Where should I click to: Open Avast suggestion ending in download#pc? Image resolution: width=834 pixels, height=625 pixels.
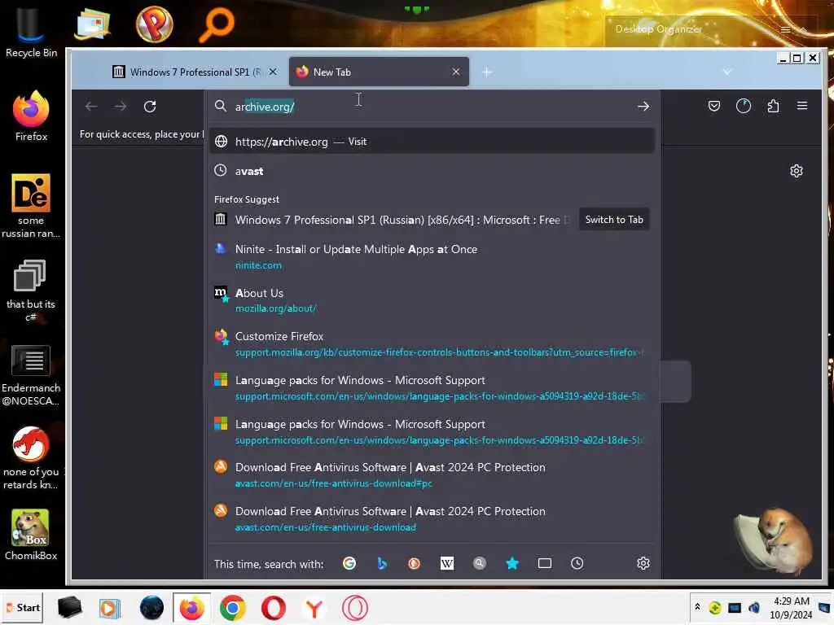(432, 475)
